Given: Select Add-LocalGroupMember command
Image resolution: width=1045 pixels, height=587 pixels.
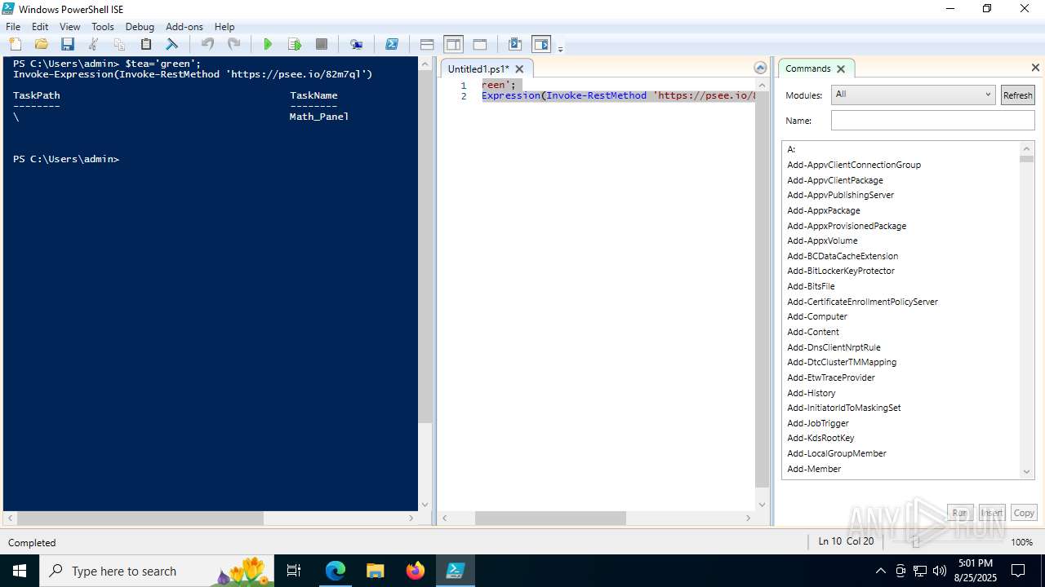Looking at the screenshot, I should click(x=837, y=453).
